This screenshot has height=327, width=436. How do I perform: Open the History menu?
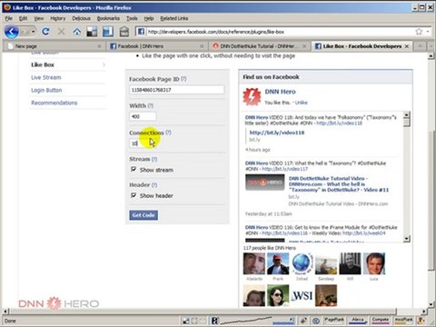(x=57, y=18)
